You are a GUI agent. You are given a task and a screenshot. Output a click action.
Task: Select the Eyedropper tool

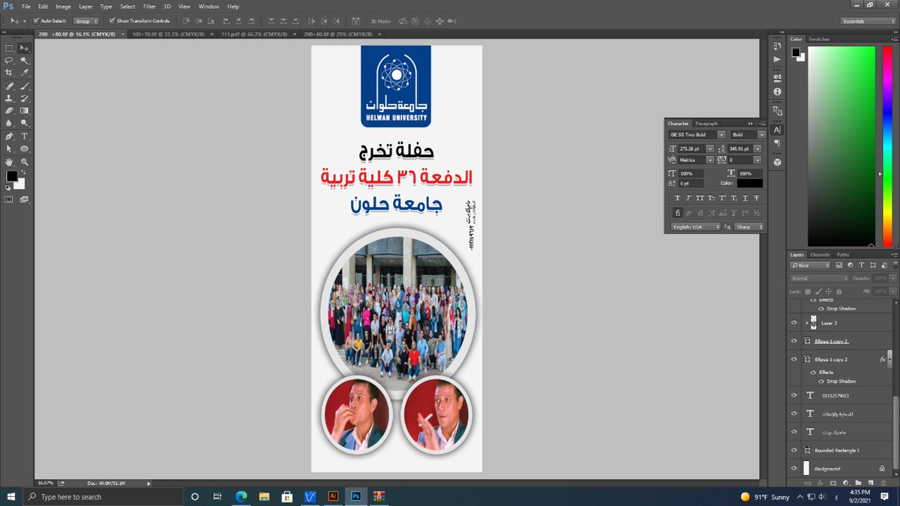pyautogui.click(x=25, y=73)
